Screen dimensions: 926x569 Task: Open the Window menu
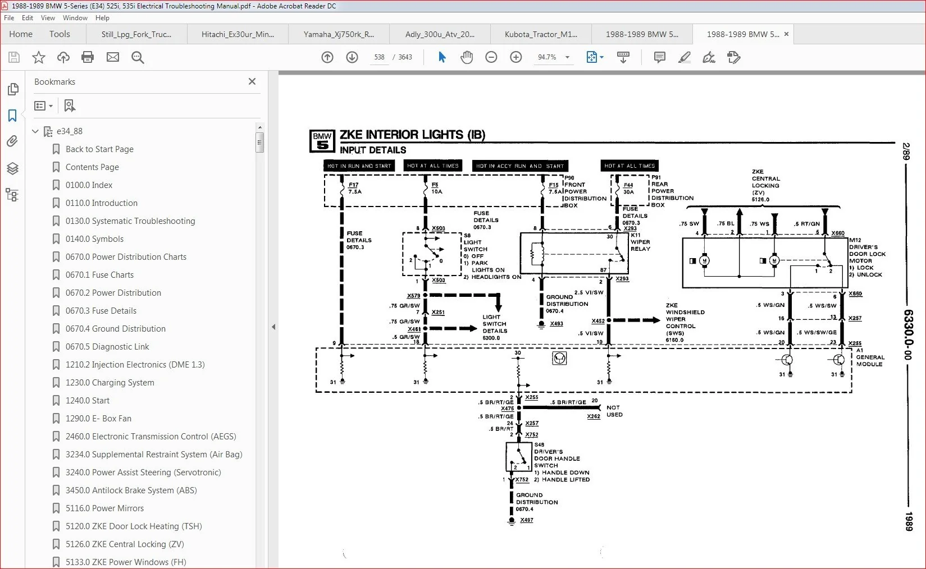[75, 18]
